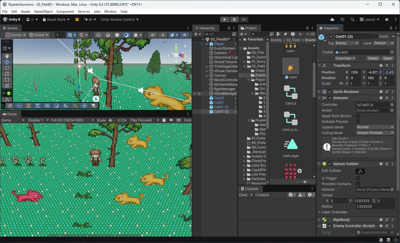The image size is (400, 243).
Task: Click the Game view Scale slider
Action: [111, 120]
